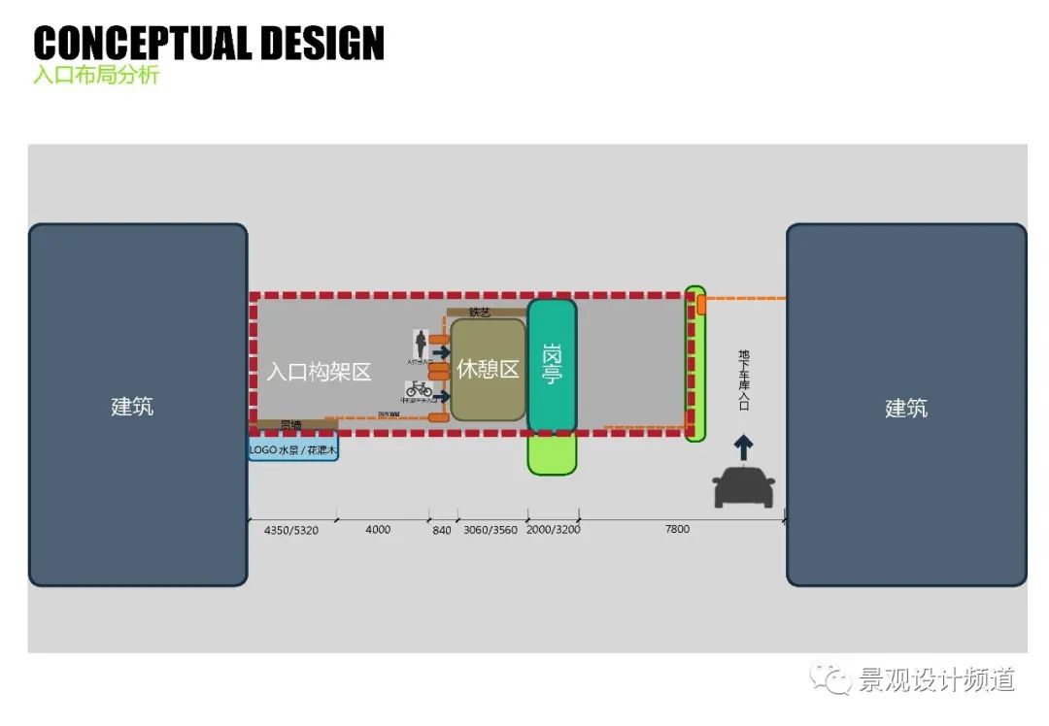Screen dimensions: 1049x726
Task: Click the car icon near garage entrance
Action: pos(744,486)
